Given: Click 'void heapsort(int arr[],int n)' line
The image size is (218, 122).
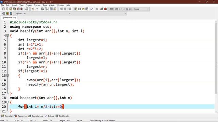Looking at the screenshot, I should pyautogui.click(x=41, y=98).
